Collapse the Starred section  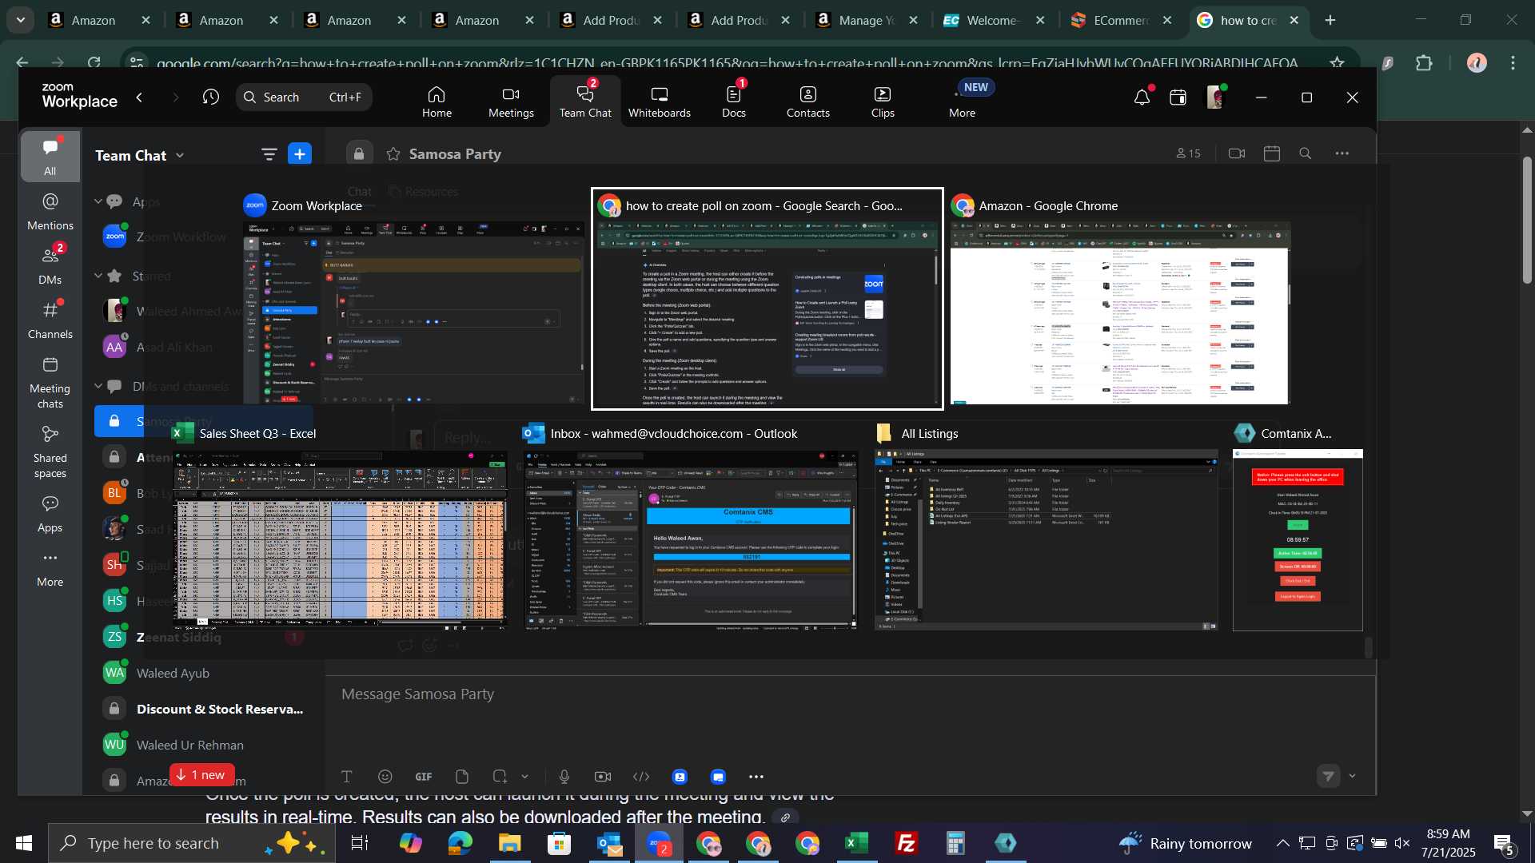[x=98, y=276]
